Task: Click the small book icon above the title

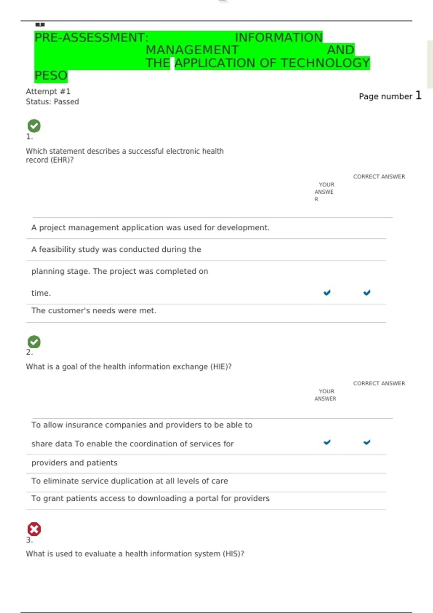Action: (40, 25)
